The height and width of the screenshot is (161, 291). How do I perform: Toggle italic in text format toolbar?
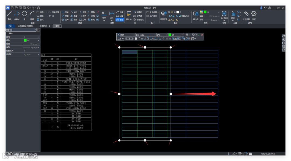point(139,39)
